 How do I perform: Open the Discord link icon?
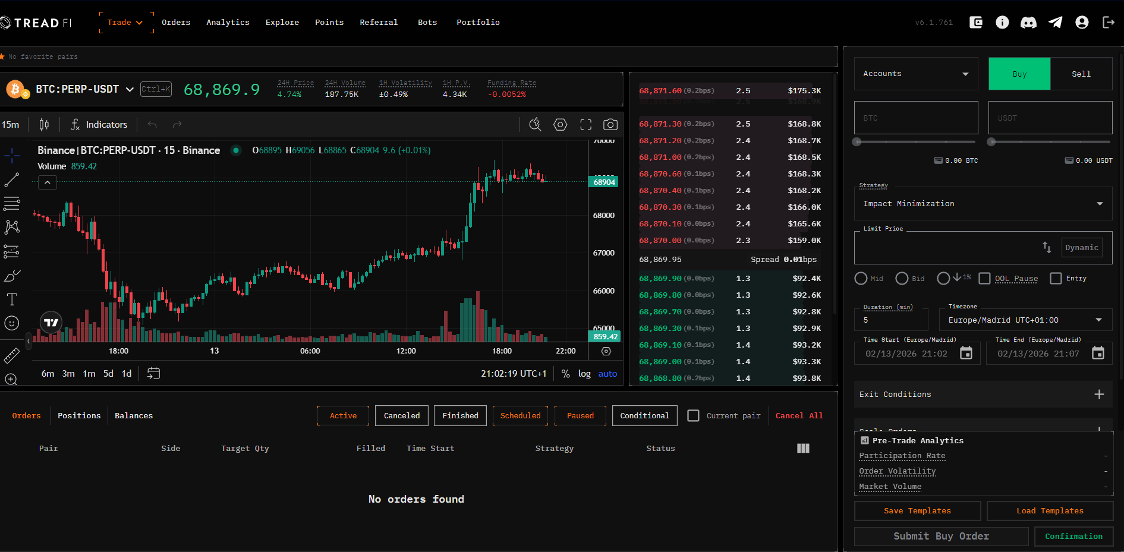[1028, 23]
